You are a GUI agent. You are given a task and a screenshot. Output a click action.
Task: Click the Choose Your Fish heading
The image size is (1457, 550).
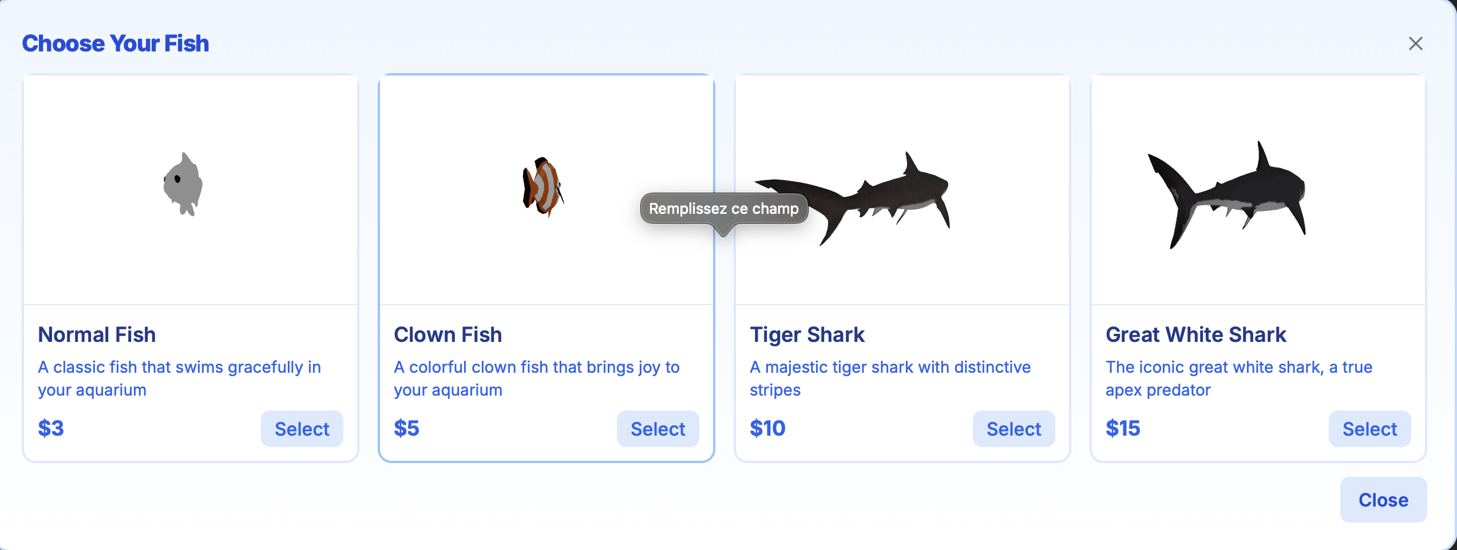(116, 43)
